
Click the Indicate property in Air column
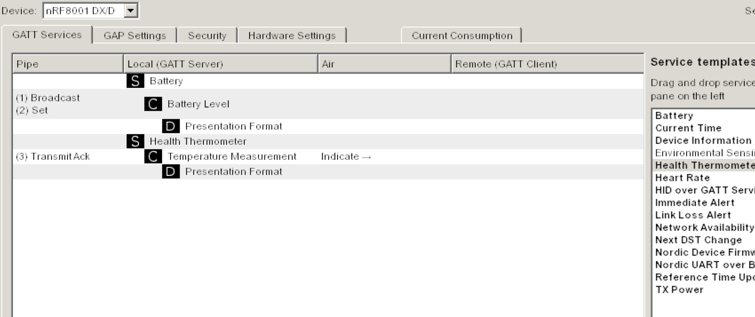tap(346, 157)
